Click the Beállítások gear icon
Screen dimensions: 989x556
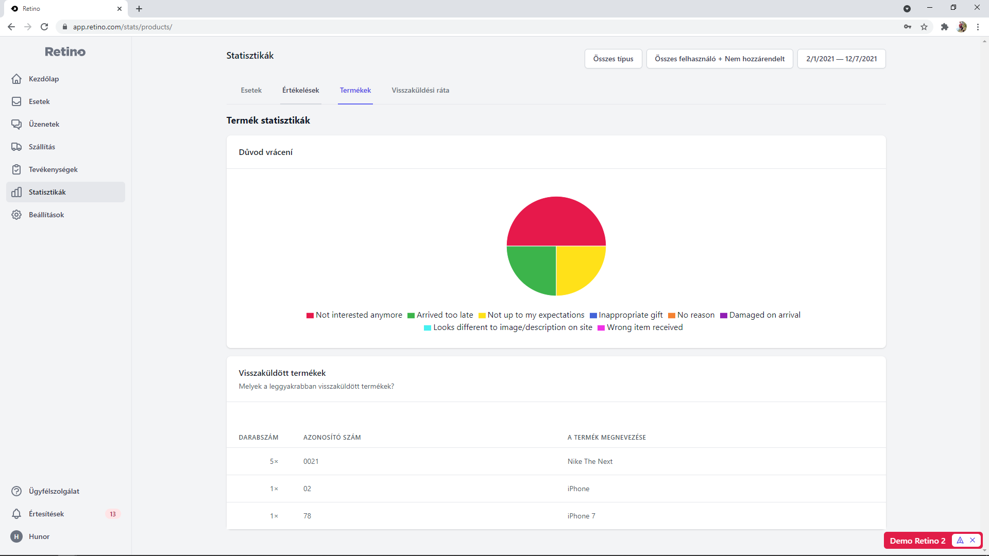pos(16,215)
